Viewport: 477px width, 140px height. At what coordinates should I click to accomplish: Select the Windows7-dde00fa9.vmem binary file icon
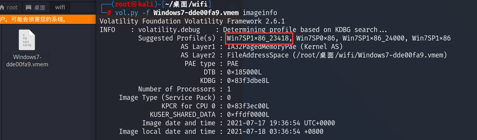pos(27,40)
